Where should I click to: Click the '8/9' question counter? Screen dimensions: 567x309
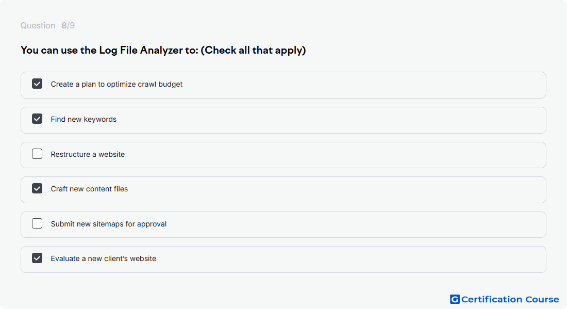(68, 26)
